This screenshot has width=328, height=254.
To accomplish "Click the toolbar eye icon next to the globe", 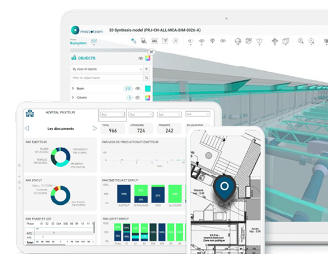I will 223,41.
